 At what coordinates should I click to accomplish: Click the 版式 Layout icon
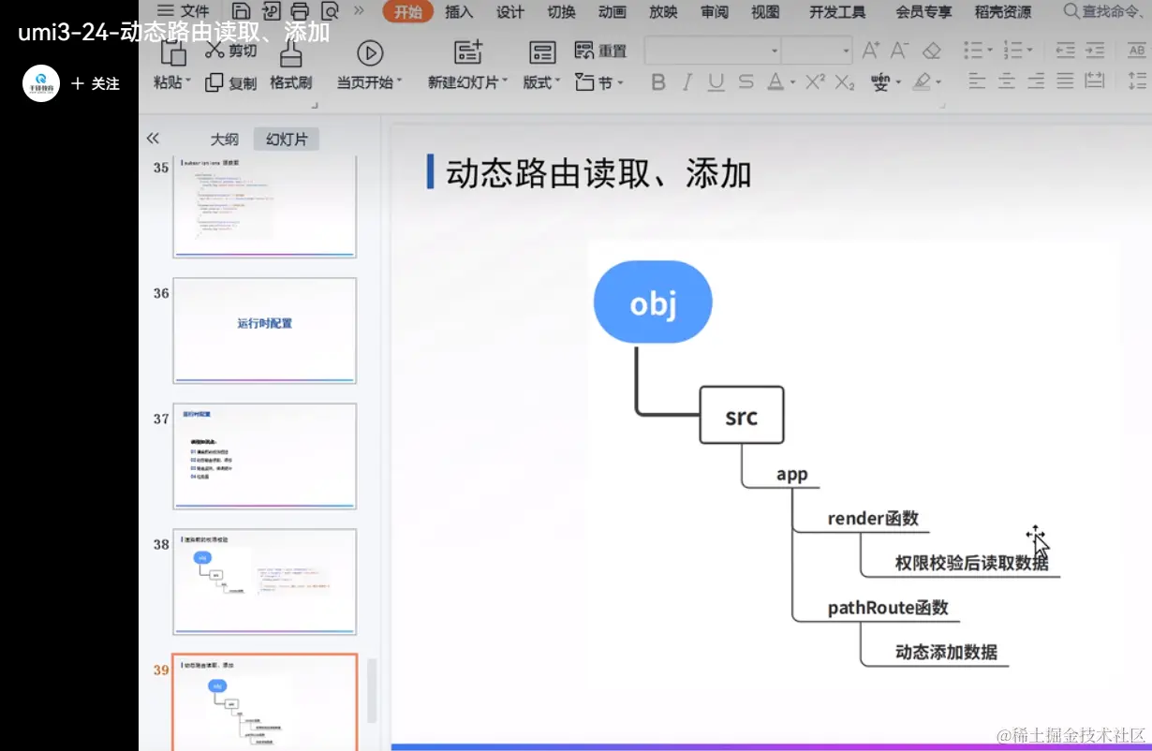(x=542, y=52)
